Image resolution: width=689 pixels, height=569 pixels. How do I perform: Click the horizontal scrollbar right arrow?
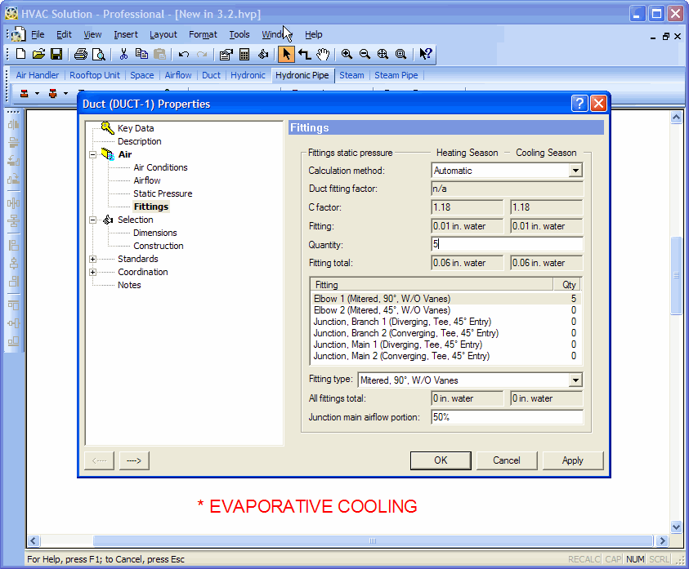pyautogui.click(x=662, y=540)
